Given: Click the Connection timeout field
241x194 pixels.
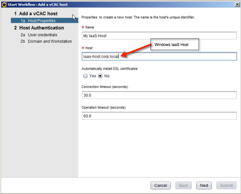Looking at the screenshot, I should tap(159, 95).
